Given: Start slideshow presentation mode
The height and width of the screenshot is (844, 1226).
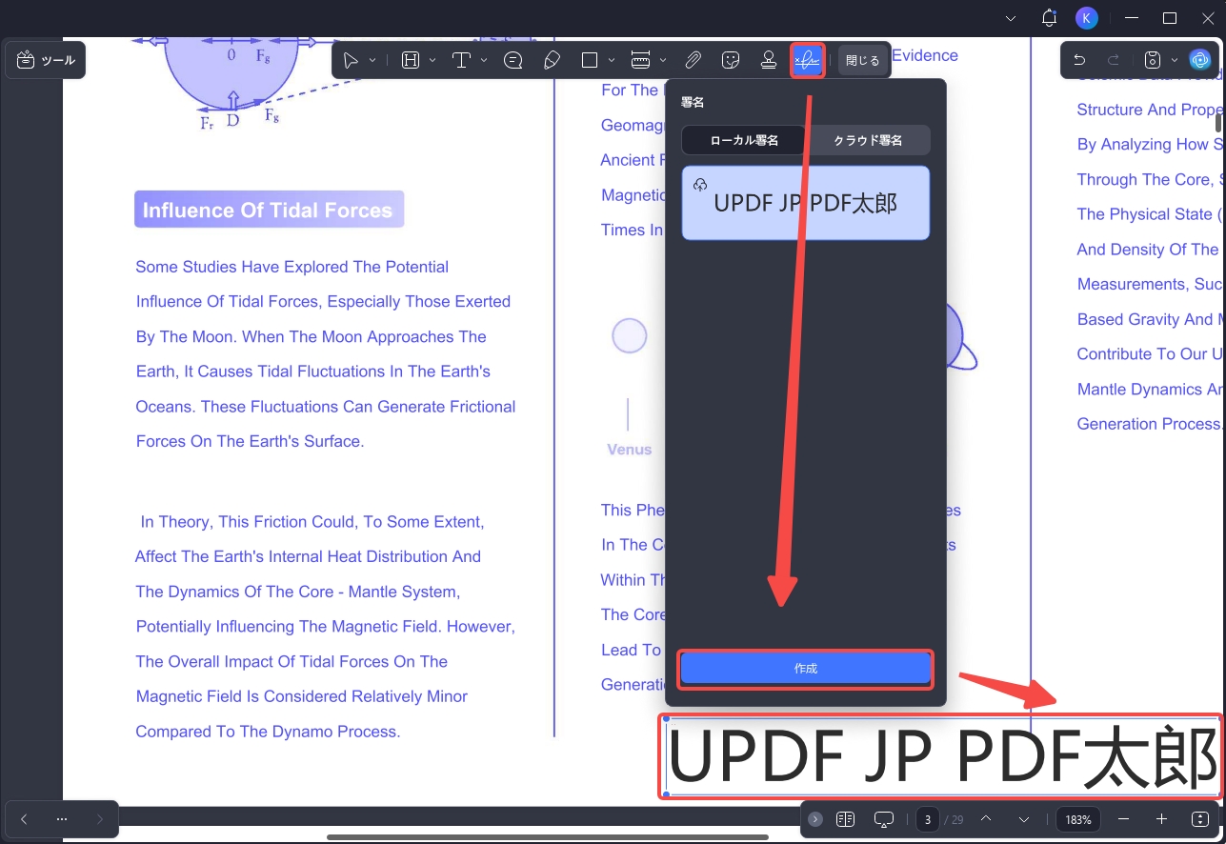Looking at the screenshot, I should click(x=884, y=819).
